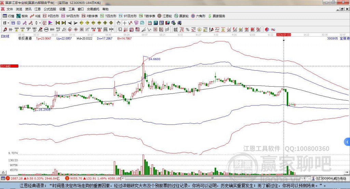Click the flag marker icon
This screenshot has width=350, height=189.
[51, 23]
